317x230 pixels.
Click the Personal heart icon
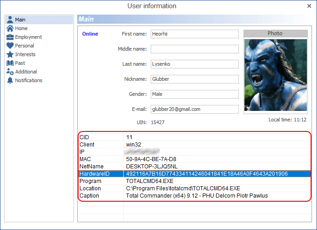pos(10,46)
